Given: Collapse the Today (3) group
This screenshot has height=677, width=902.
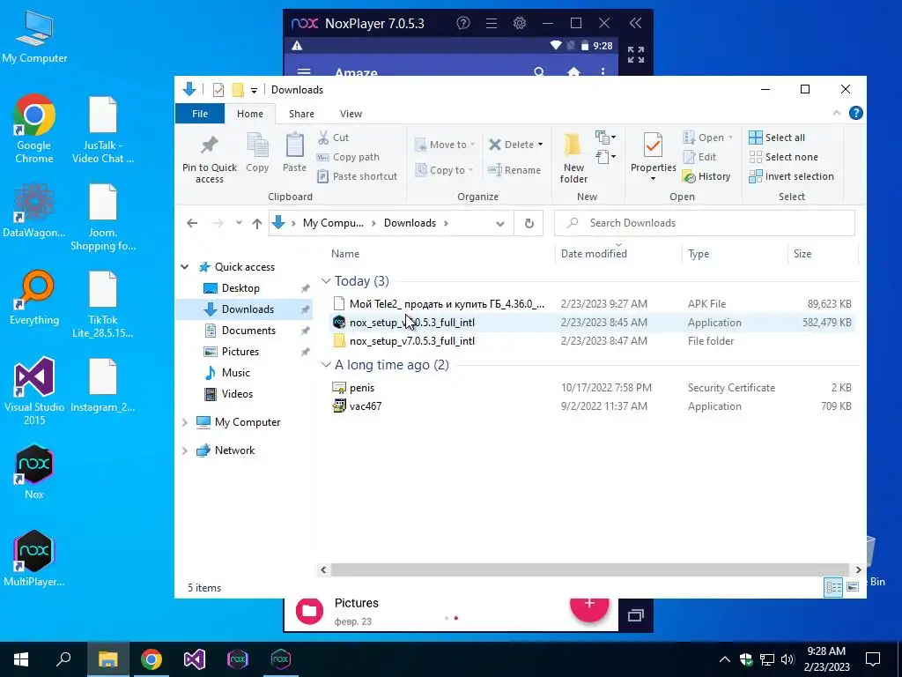Looking at the screenshot, I should 326,281.
